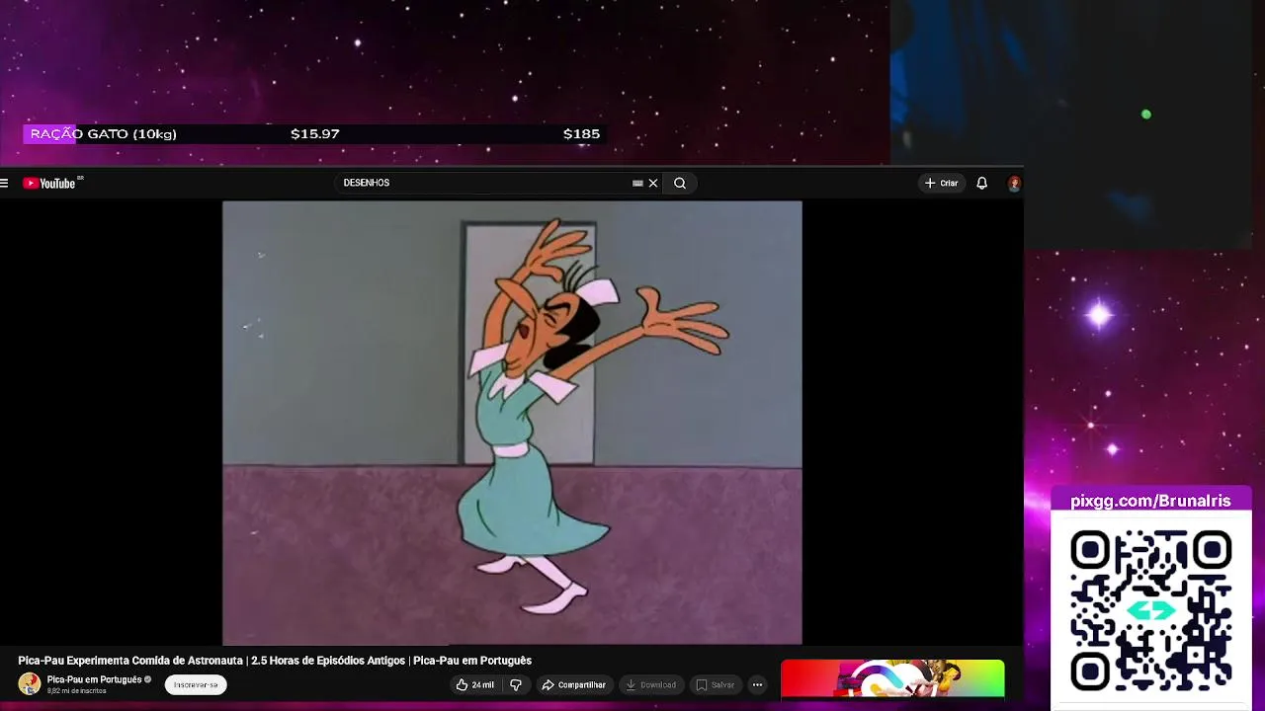Click the 8,82 mi de inscritos count
The image size is (1265, 711).
pyautogui.click(x=76, y=691)
